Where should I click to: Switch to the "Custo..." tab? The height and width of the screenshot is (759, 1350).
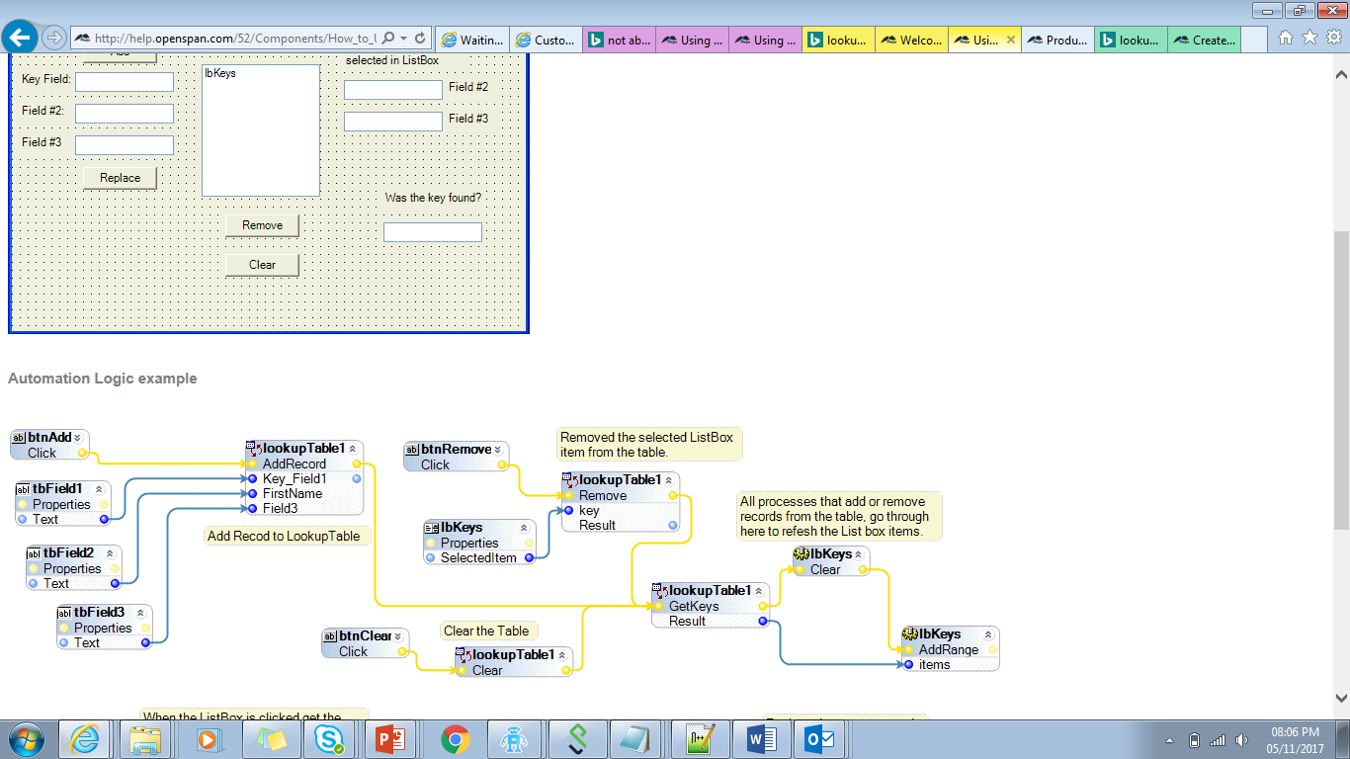(545, 40)
